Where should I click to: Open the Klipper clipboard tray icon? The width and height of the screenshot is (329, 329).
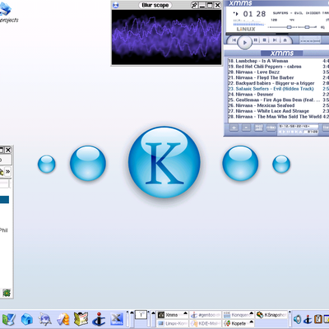[317, 319]
